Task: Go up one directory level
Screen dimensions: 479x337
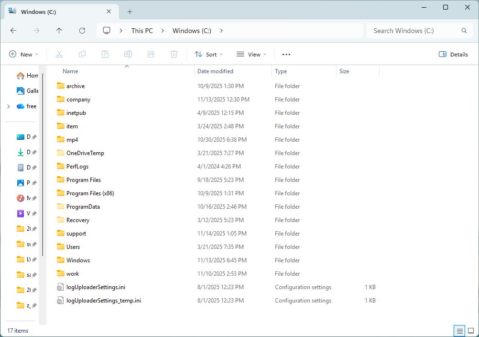Action: tap(59, 31)
